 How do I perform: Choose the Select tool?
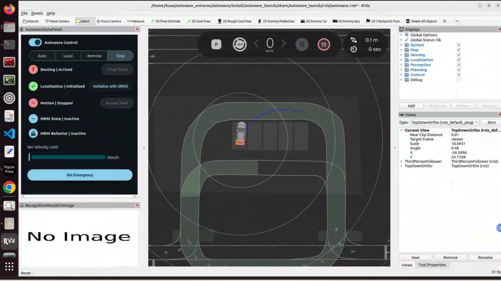[83, 21]
